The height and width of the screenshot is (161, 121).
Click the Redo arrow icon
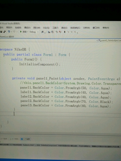(x=14, y=32)
